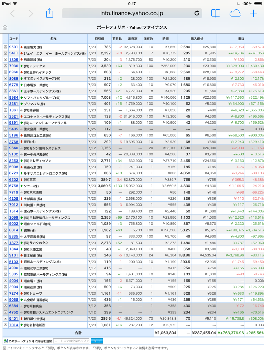This screenshot has height=352, width=264.
Task: Close the tab with circled X
Action: click(x=5, y=27)
